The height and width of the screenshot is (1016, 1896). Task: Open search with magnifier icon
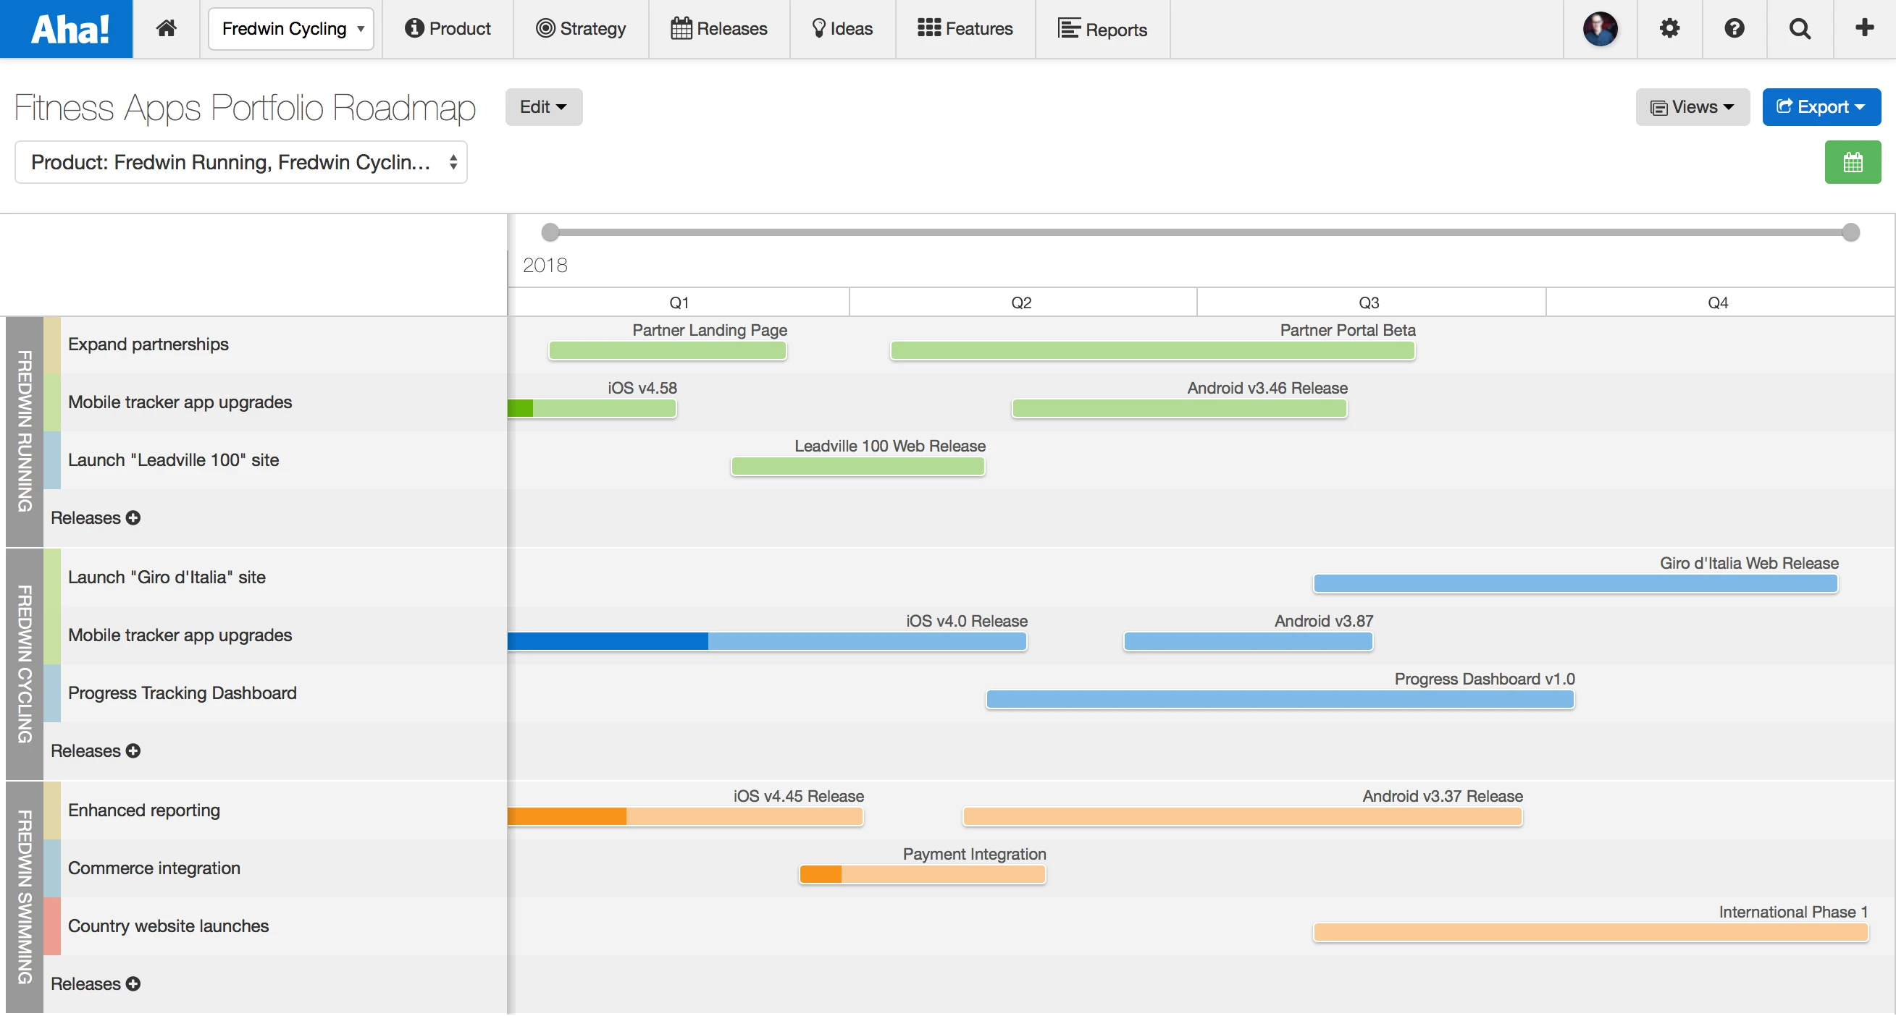click(1800, 29)
